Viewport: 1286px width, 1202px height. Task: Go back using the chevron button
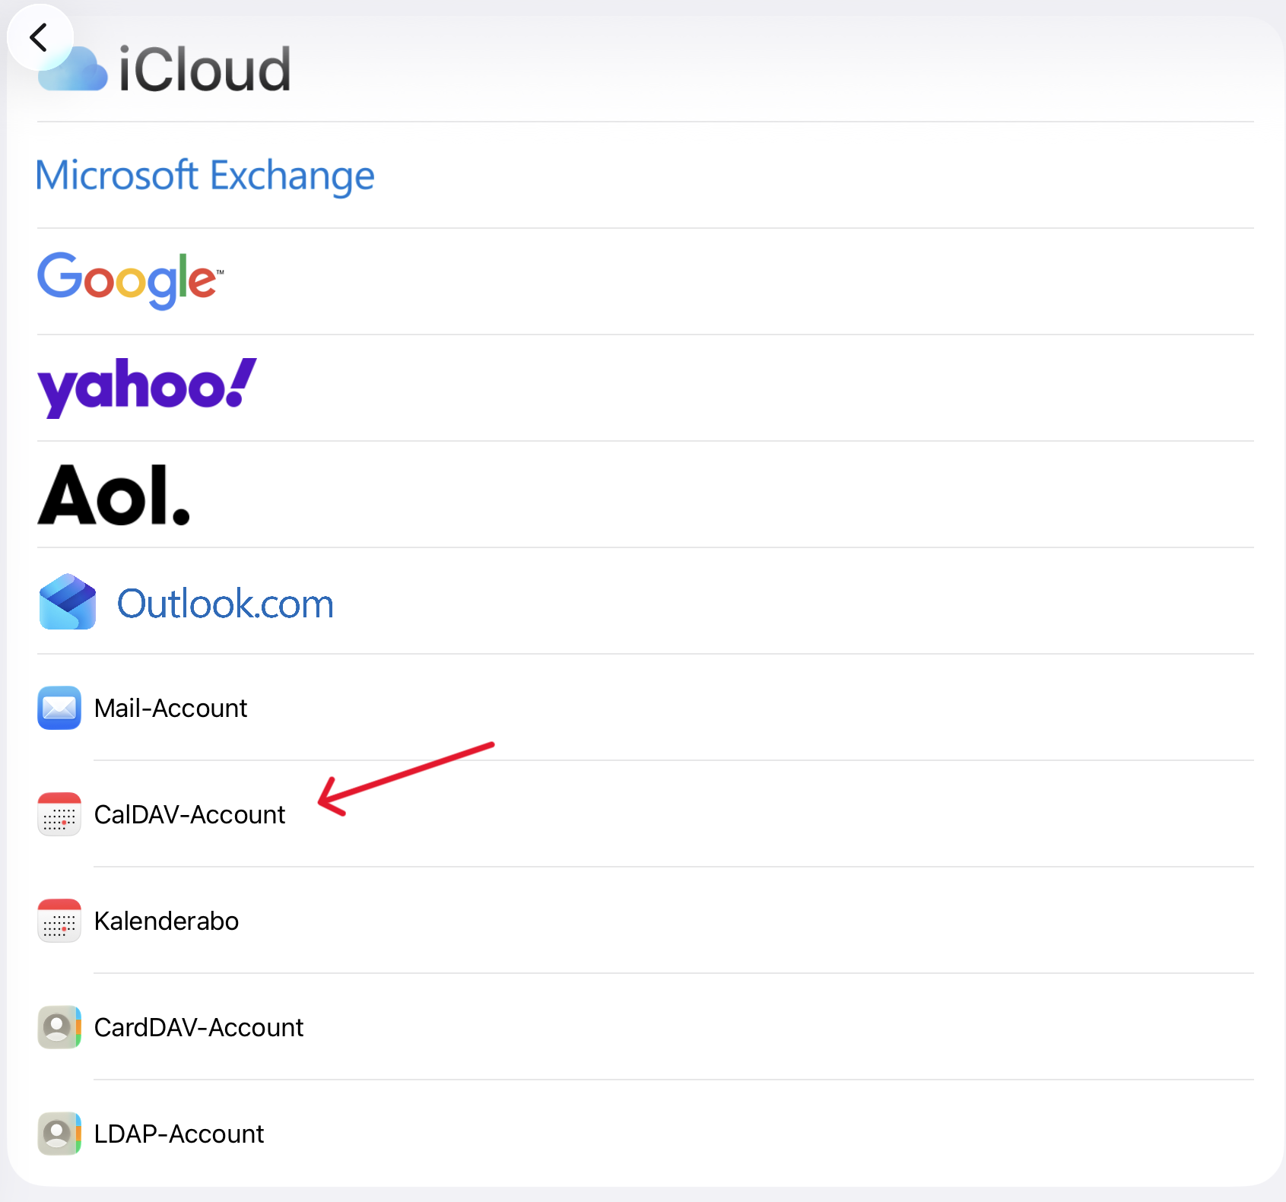(40, 37)
